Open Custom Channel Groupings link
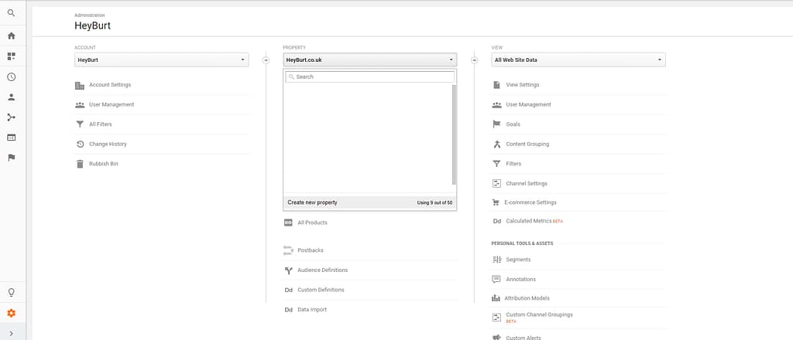Image resolution: width=793 pixels, height=340 pixels. tap(539, 314)
